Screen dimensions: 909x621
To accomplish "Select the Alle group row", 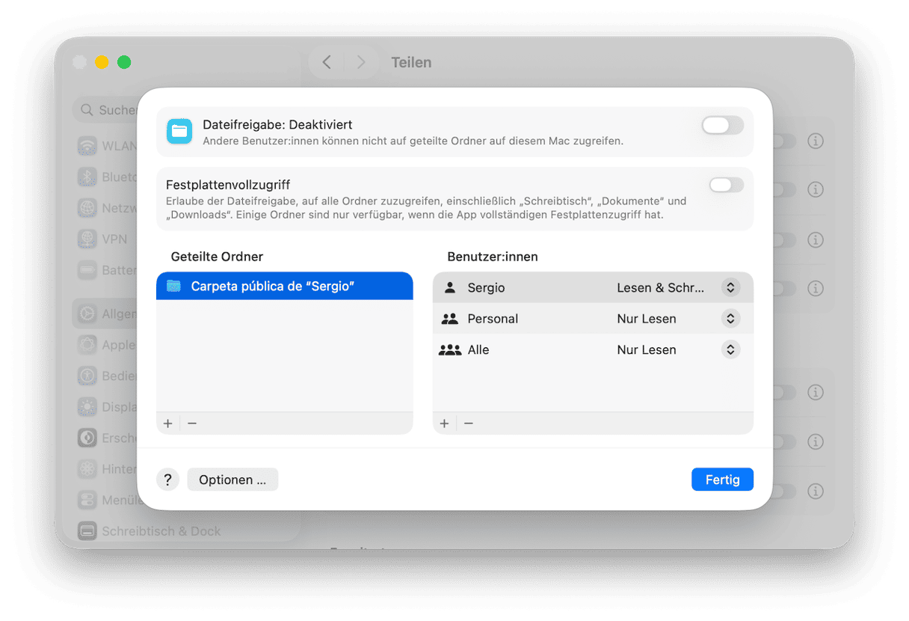I will (x=593, y=349).
